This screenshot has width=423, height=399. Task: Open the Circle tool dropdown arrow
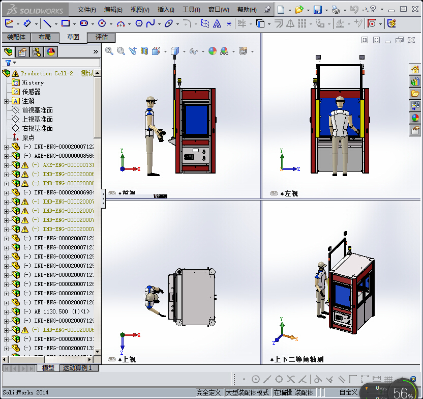click(111, 24)
